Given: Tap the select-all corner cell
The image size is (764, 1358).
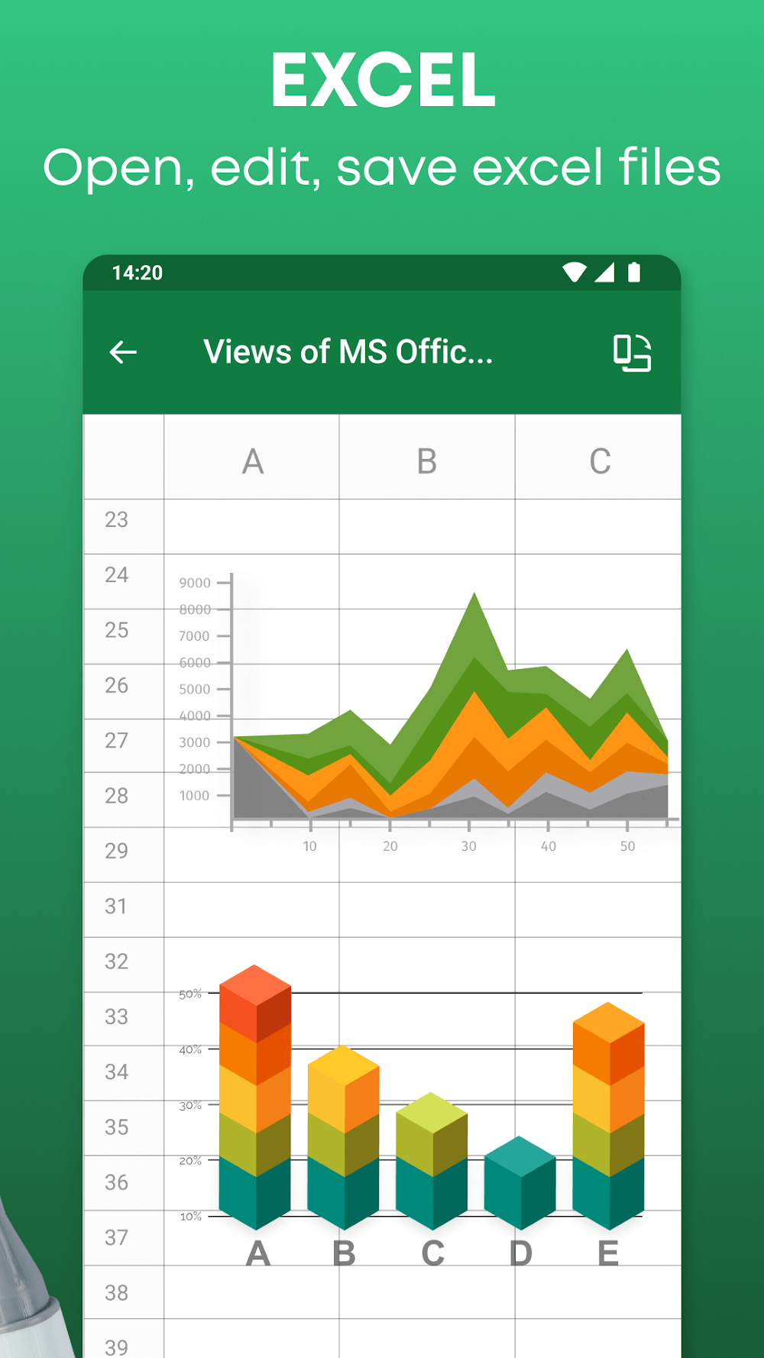Looking at the screenshot, I should click(124, 457).
